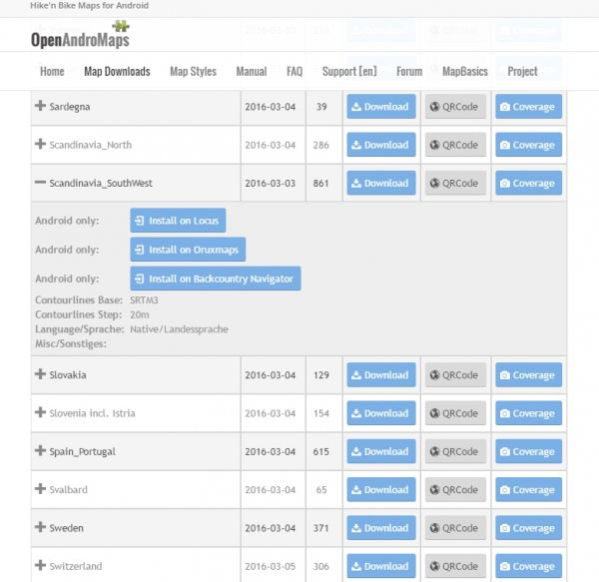Open the Map Styles menu
This screenshot has width=599, height=582.
[x=193, y=72]
